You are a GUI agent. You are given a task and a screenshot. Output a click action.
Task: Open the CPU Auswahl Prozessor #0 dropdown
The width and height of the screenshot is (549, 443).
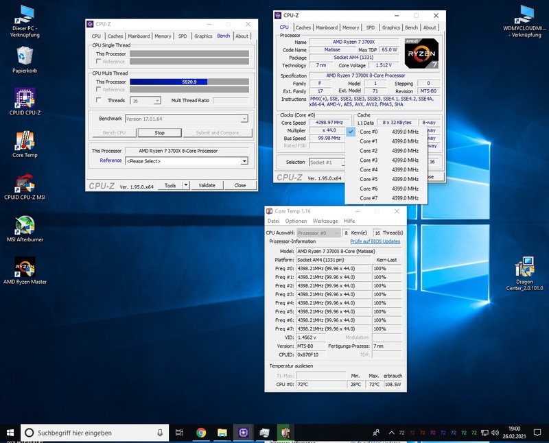(x=318, y=233)
